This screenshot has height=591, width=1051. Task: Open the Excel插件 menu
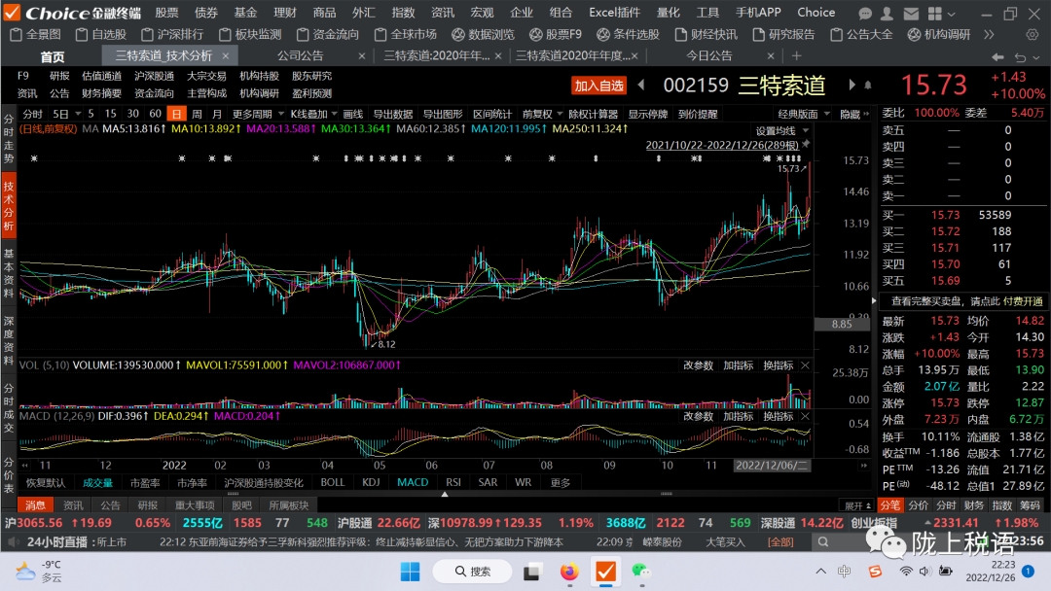[615, 13]
